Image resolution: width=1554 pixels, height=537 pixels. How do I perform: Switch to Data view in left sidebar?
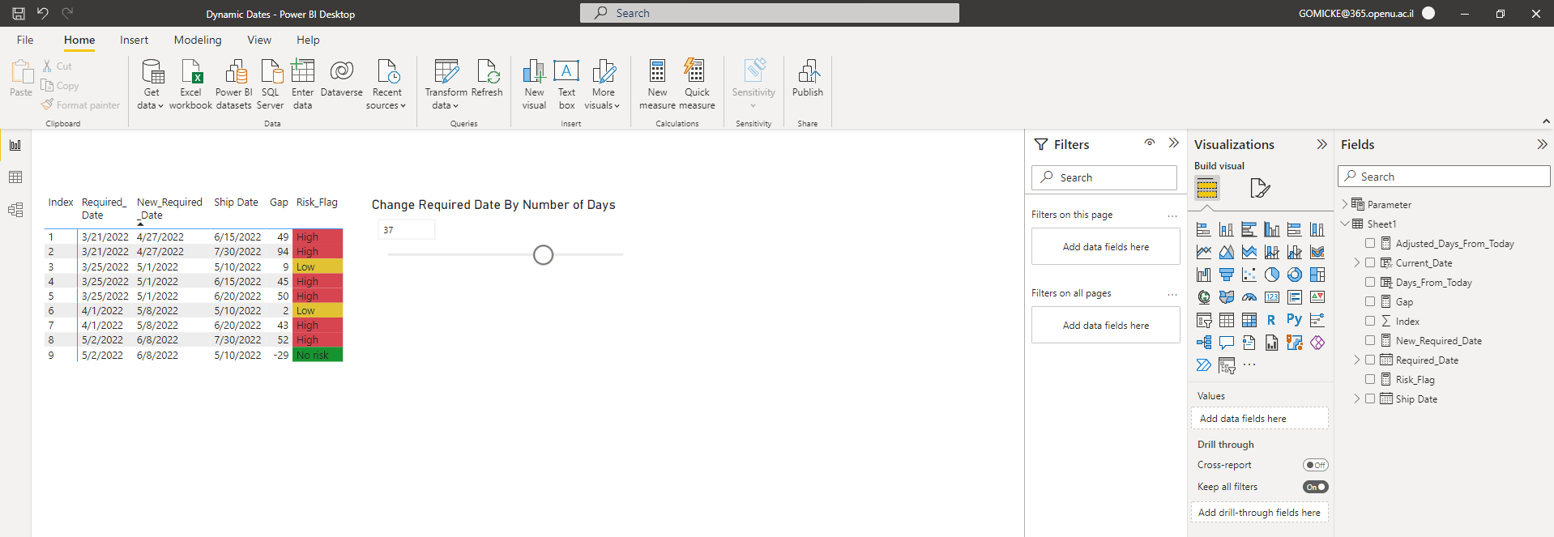[x=15, y=177]
